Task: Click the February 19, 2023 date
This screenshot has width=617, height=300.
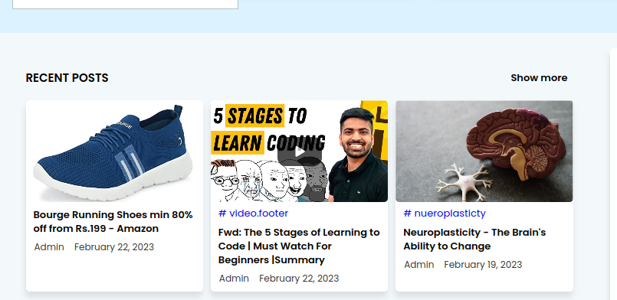Action: [x=483, y=265]
